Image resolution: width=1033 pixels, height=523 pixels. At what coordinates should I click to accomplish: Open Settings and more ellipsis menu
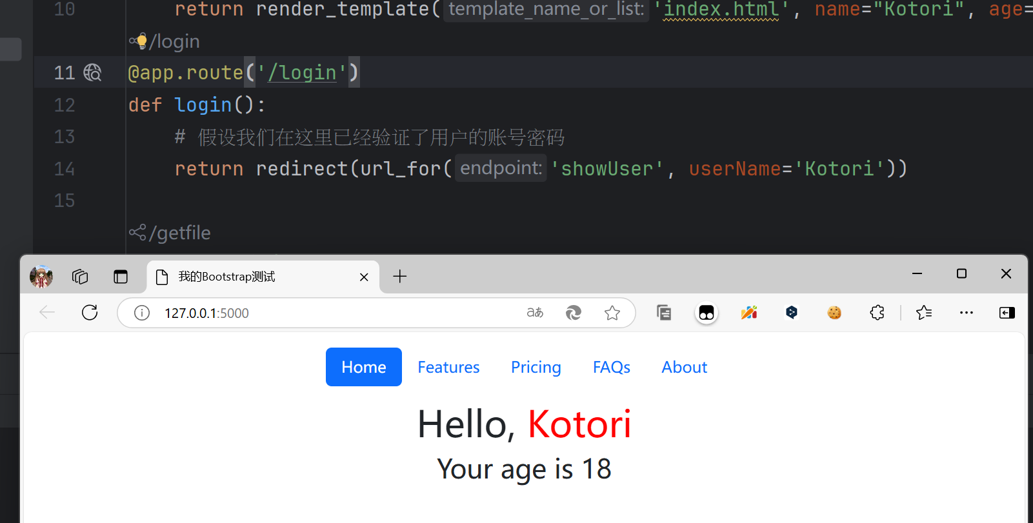click(966, 313)
